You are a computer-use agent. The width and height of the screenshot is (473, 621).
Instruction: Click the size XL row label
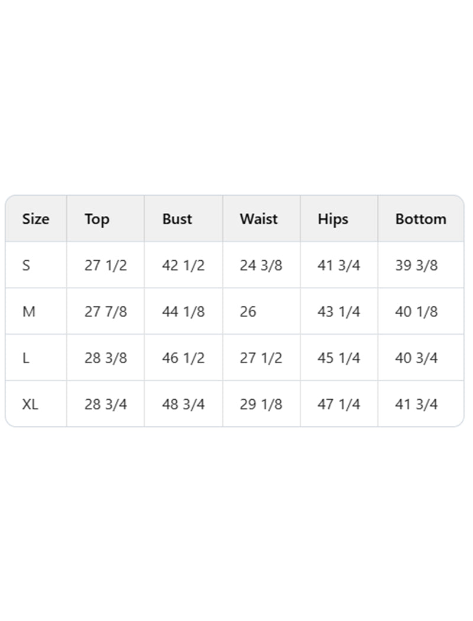[x=30, y=405]
